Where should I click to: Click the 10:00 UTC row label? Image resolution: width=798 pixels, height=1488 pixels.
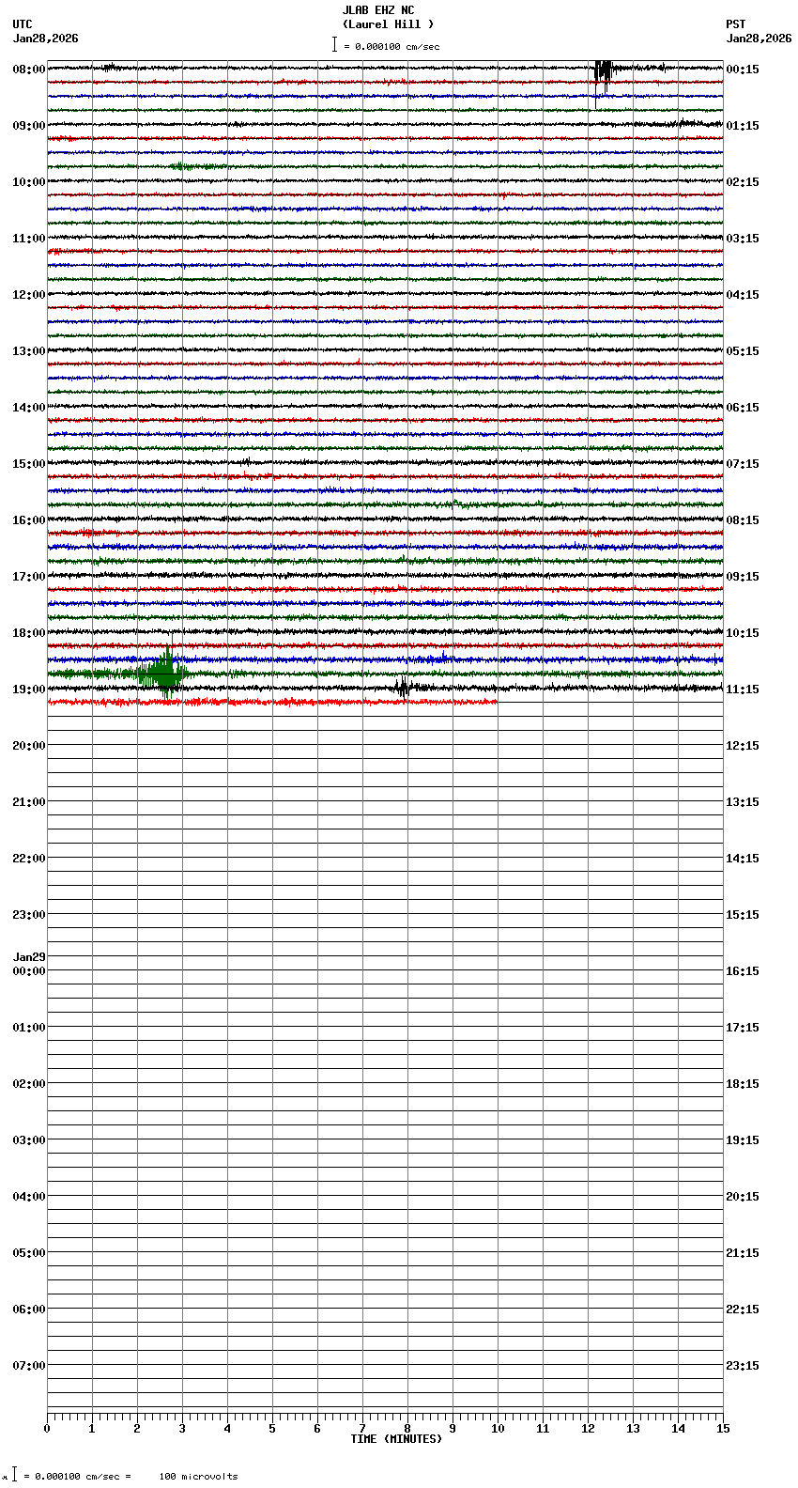click(29, 182)
